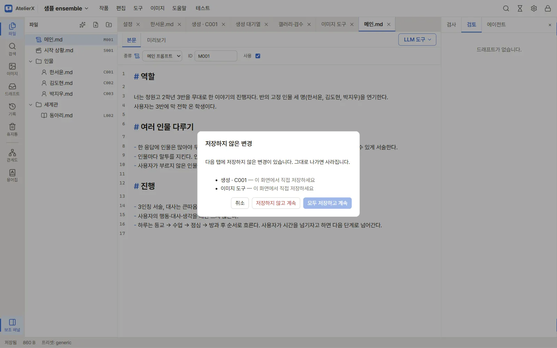The width and height of the screenshot is (557, 348).
Task: Click 모두 저장하고 계속 button
Action: [327, 203]
